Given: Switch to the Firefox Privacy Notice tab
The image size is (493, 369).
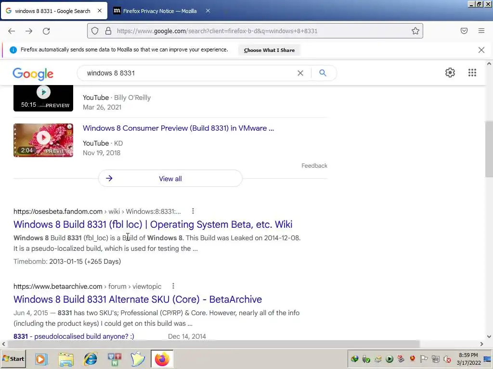Looking at the screenshot, I should (160, 11).
